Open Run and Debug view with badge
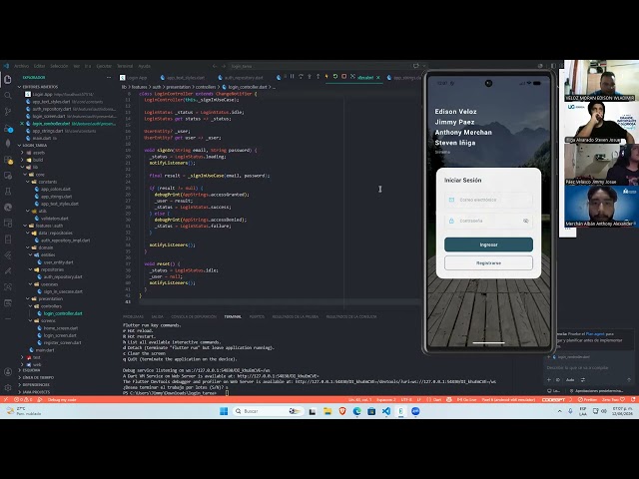This screenshot has height=479, width=639. 8,129
